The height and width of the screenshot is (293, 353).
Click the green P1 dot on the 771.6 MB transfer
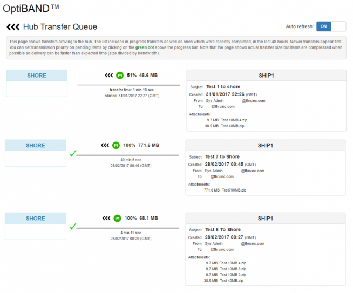(x=116, y=145)
